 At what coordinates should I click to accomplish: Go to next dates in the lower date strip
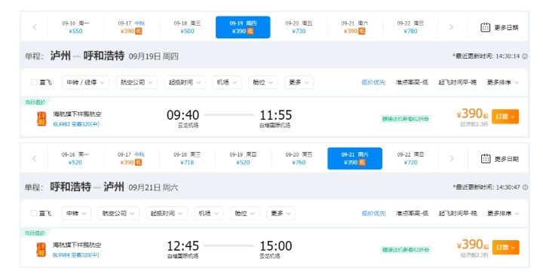pyautogui.click(x=452, y=158)
